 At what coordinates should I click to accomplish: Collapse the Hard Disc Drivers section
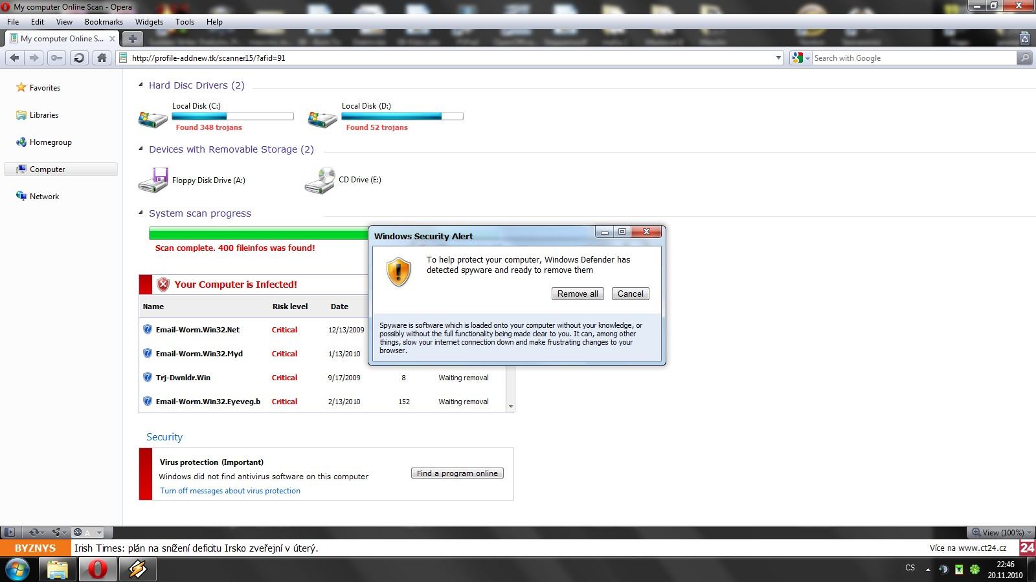tap(141, 85)
